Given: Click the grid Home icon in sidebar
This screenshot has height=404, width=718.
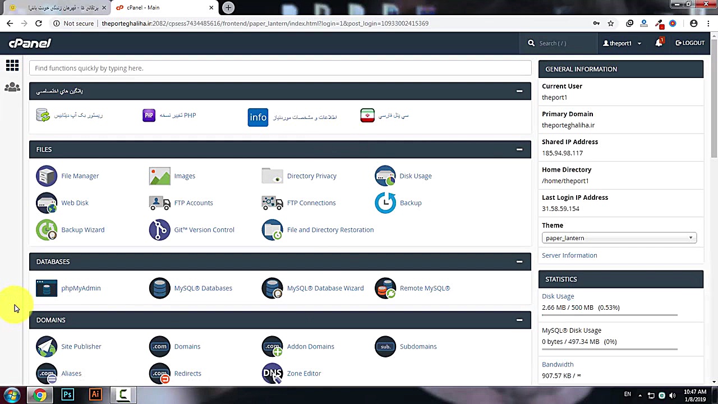Looking at the screenshot, I should coord(12,66).
